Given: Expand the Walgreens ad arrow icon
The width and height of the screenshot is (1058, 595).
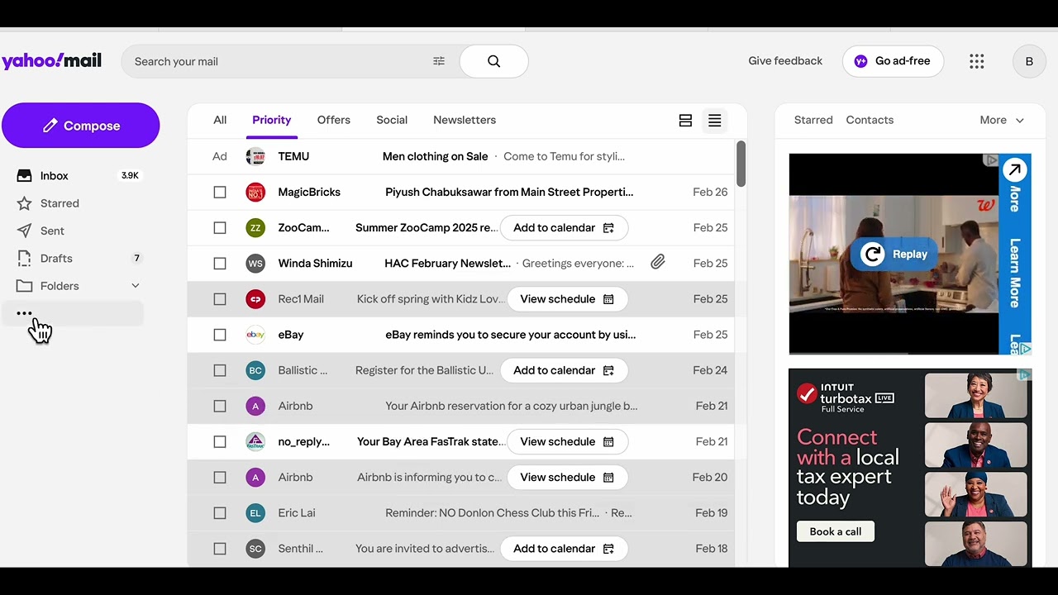Looking at the screenshot, I should coord(1014,170).
